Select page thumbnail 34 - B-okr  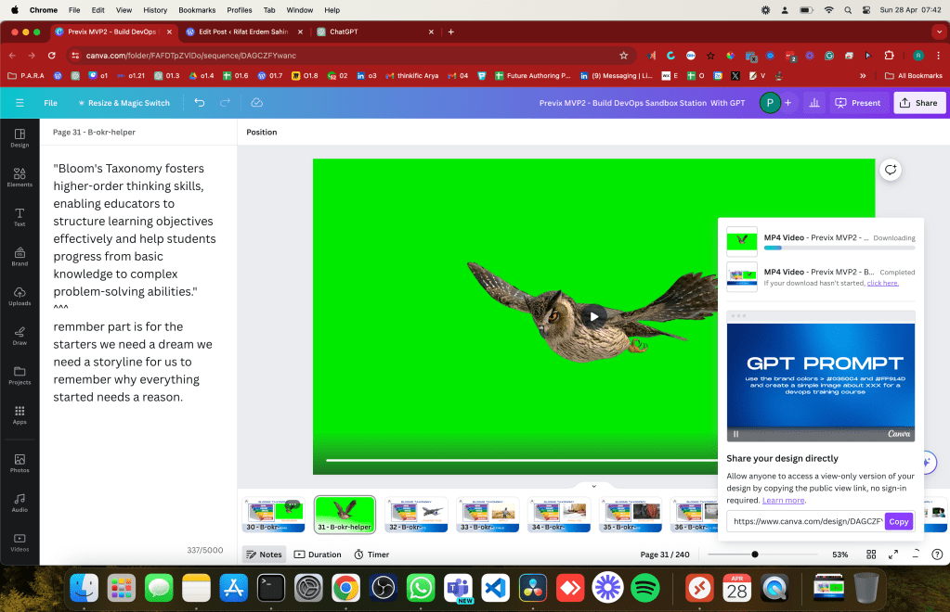(559, 515)
